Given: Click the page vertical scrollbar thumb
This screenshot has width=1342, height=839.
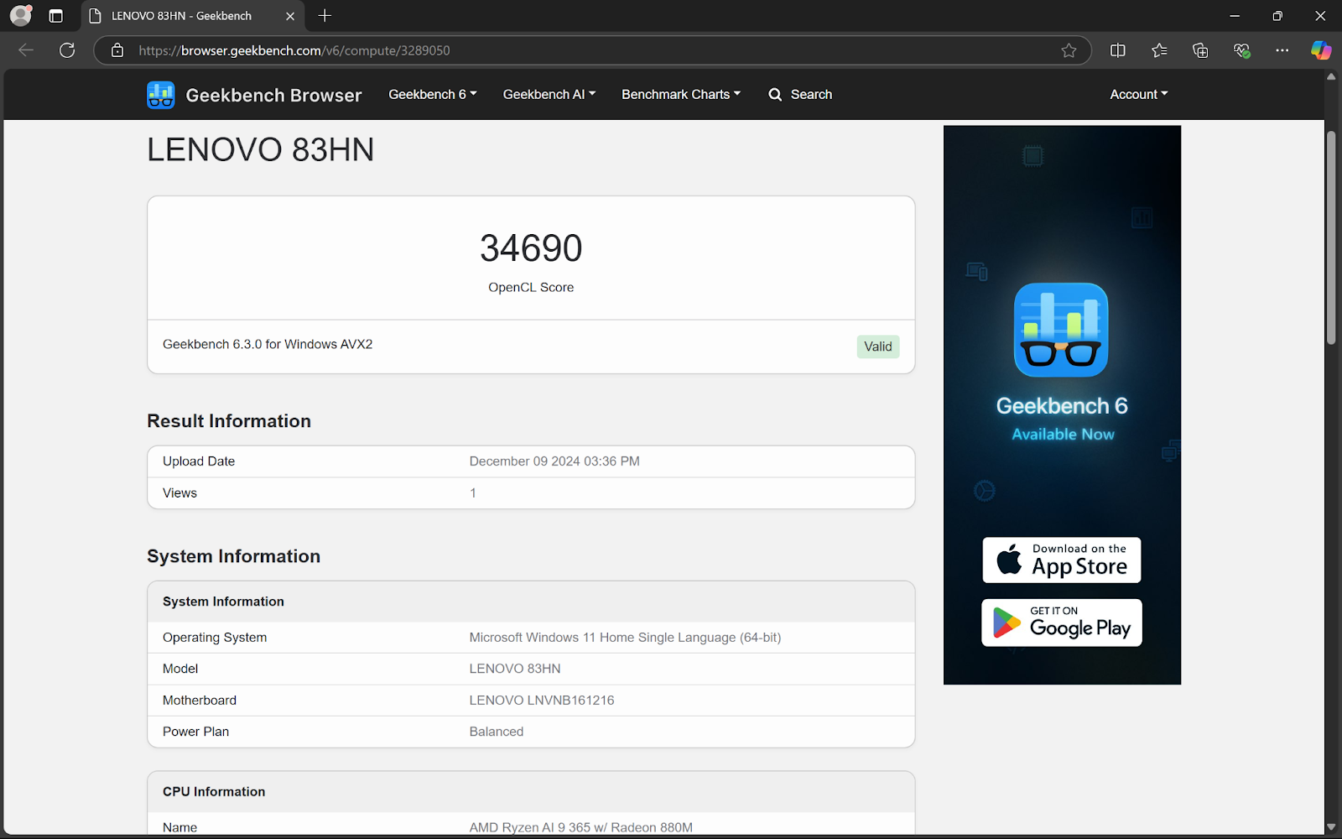Looking at the screenshot, I should [x=1331, y=237].
